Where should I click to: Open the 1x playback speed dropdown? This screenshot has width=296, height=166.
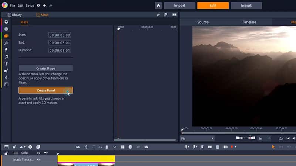coord(264,138)
